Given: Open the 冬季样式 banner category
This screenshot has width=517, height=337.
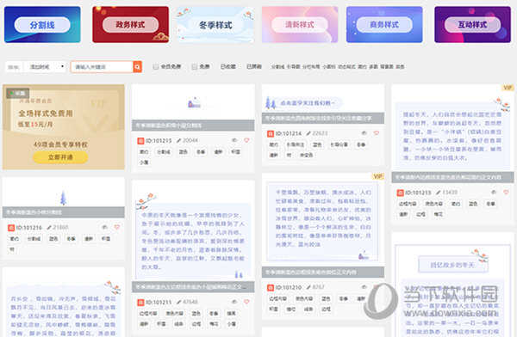Looking at the screenshot, I should pos(215,25).
